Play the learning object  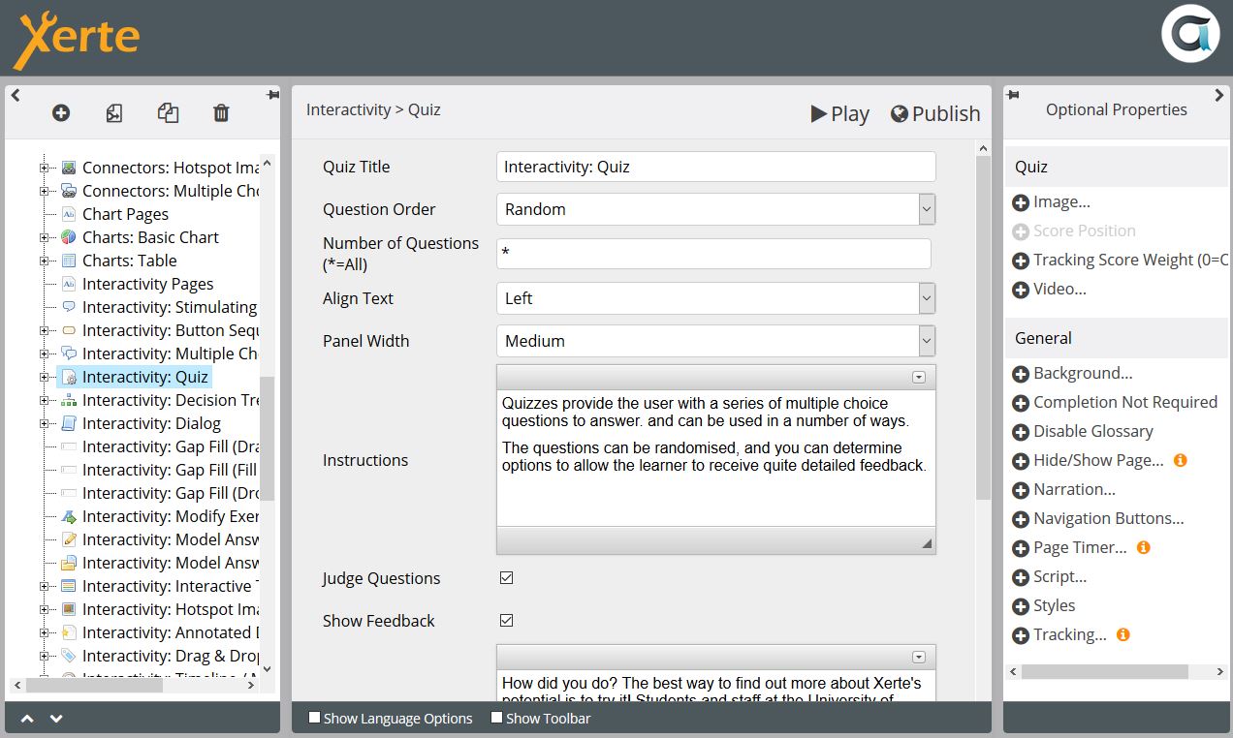839,114
